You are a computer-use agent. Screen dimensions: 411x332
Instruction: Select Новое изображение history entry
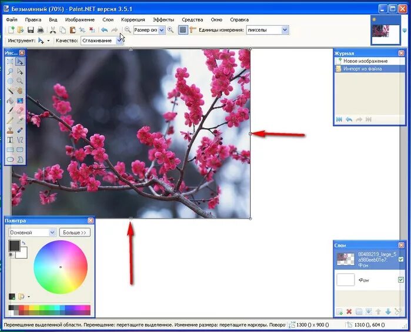[x=370, y=61]
